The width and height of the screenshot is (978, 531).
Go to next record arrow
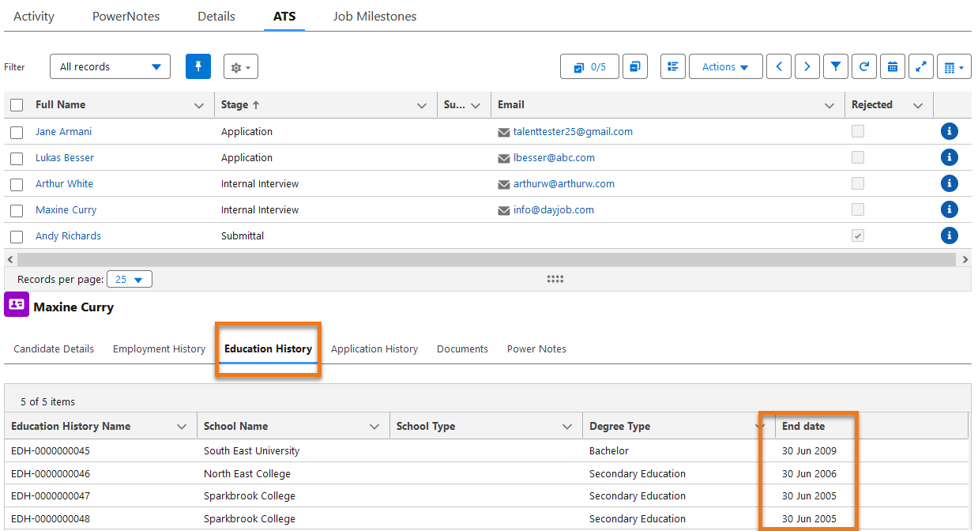pyautogui.click(x=807, y=67)
